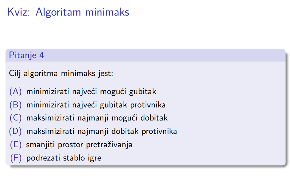290x178 pixels.
Task: Click the word 'gubitak' in option A
Action: coord(142,92)
